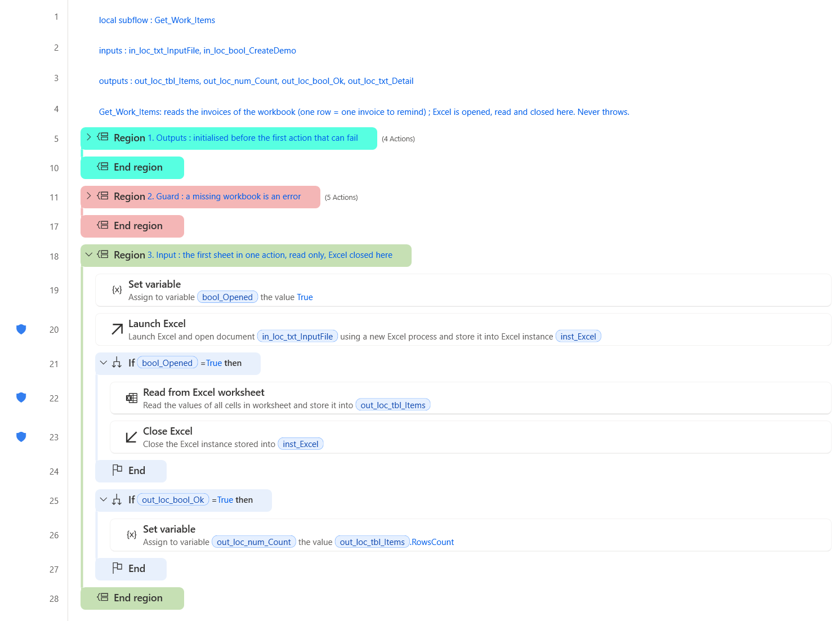Select the outputs comment on line 3
Screen dimensions: 835x621
256,81
